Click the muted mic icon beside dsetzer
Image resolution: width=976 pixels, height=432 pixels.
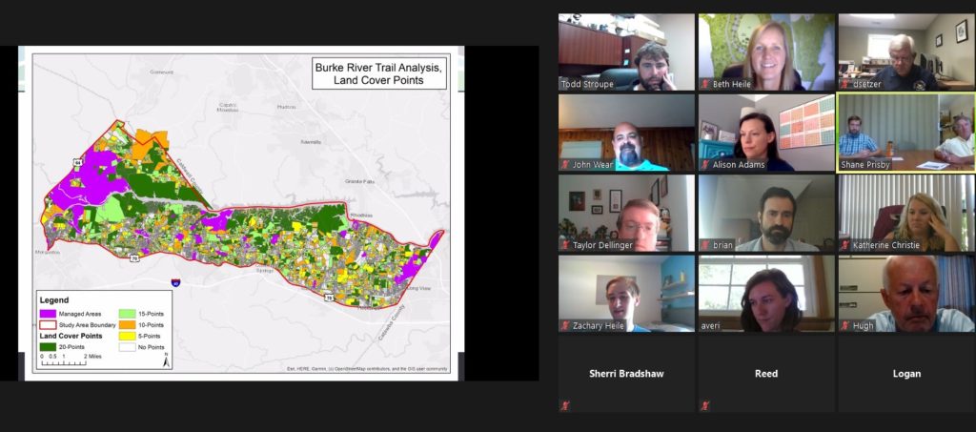845,84
